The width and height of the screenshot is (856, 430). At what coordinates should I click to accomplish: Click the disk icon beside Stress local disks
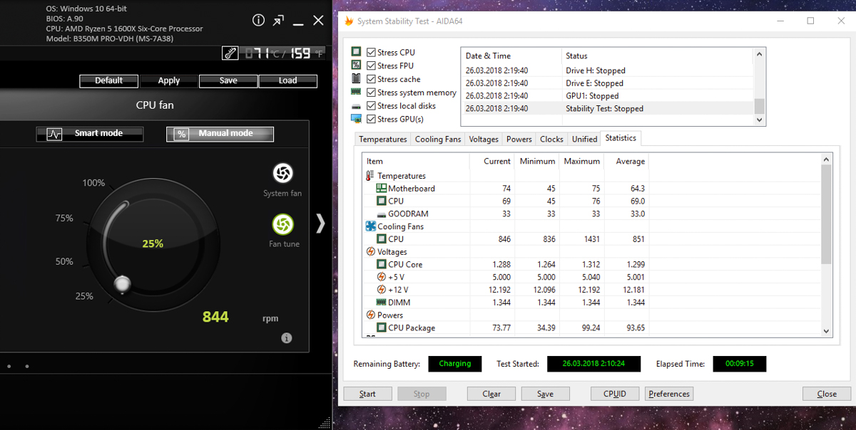tap(356, 105)
